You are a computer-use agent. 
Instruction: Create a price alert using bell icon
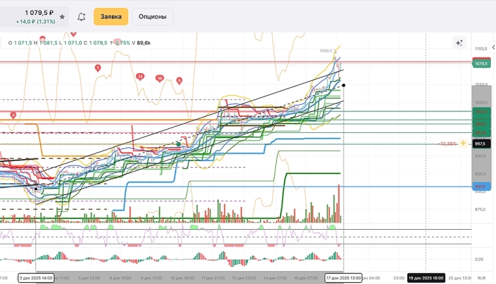coord(81,16)
